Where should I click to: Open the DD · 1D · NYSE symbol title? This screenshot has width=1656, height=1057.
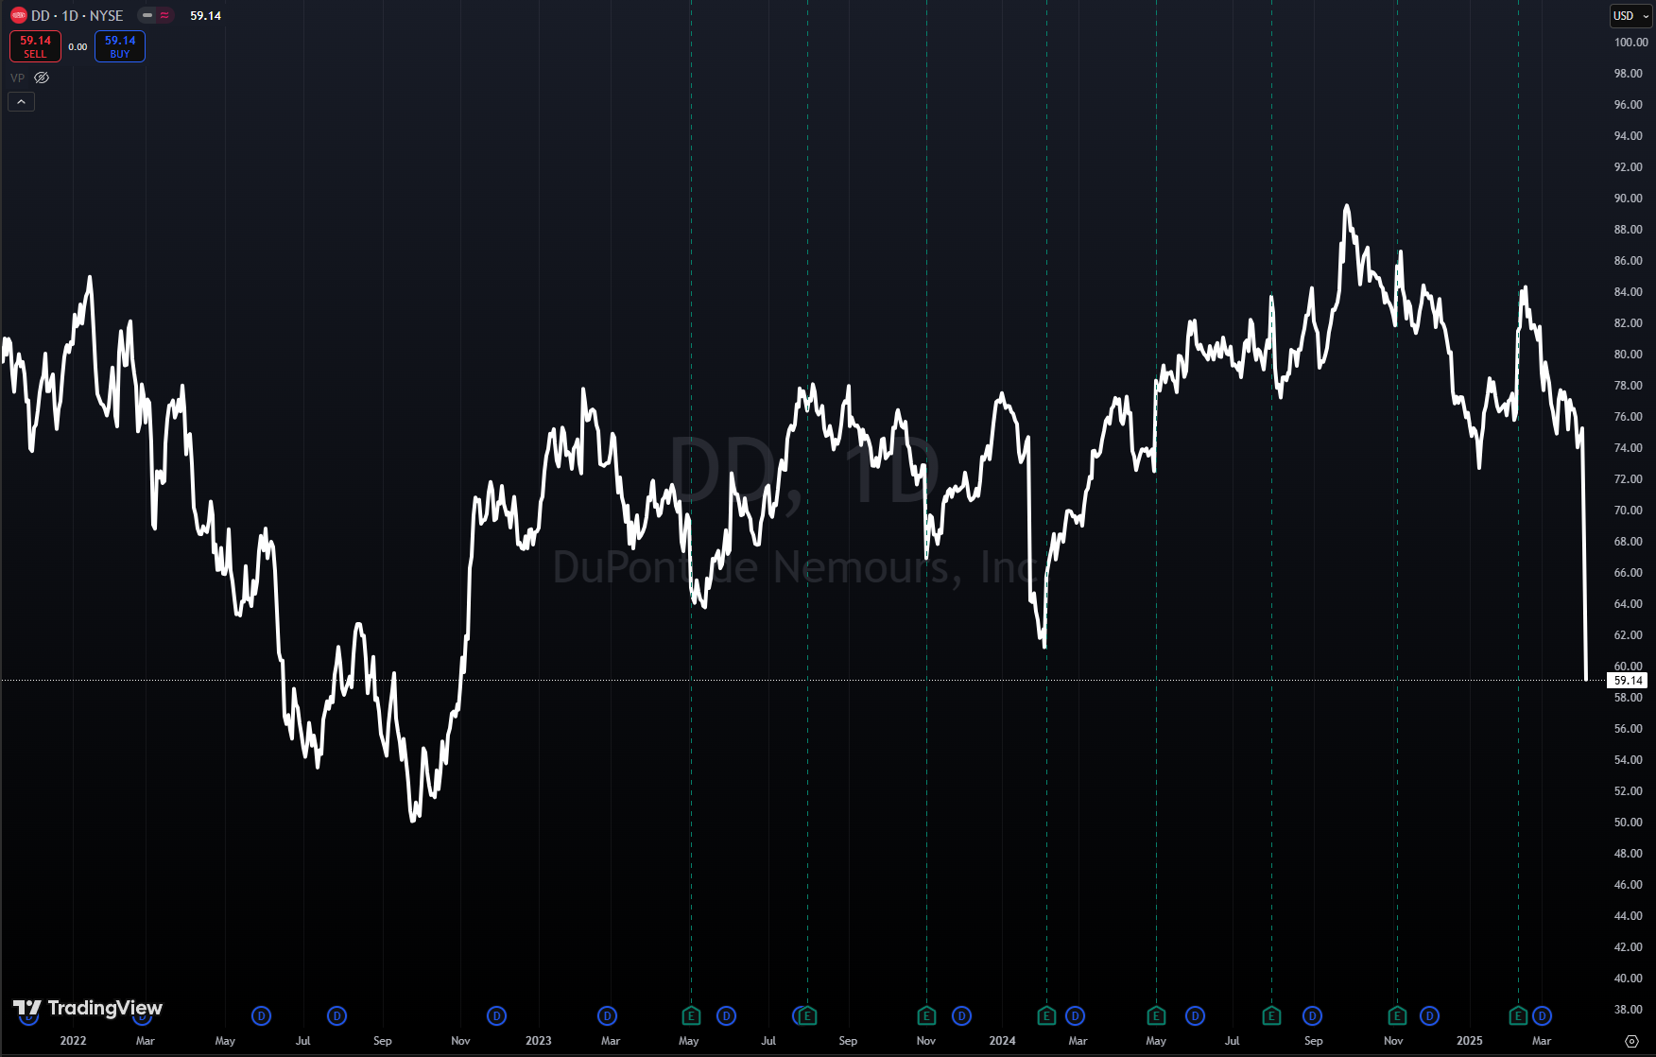pyautogui.click(x=78, y=16)
